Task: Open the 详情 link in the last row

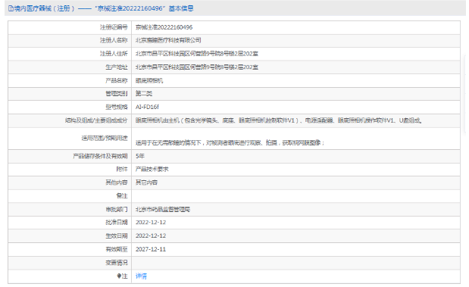Action: click(141, 276)
